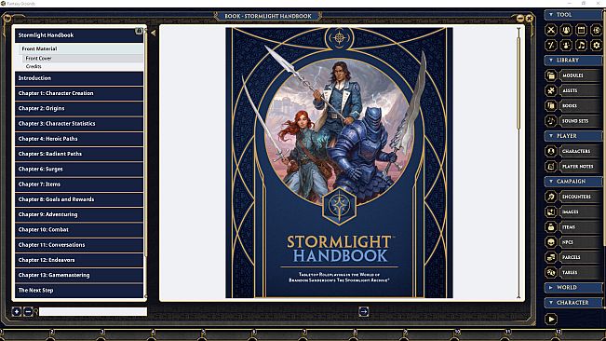606x341 pixels.
Task: Click the Encounters button label
Action: (x=576, y=197)
